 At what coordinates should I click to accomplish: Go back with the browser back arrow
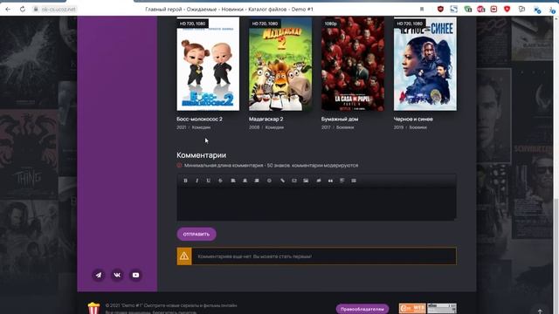(x=8, y=10)
